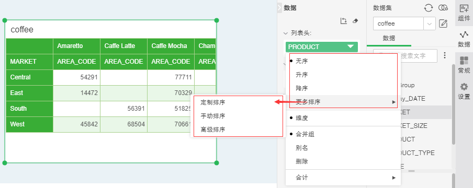Screen dimensions: 473x188
Task: Click the linked datasets icon beside refresh
Action: [443, 8]
